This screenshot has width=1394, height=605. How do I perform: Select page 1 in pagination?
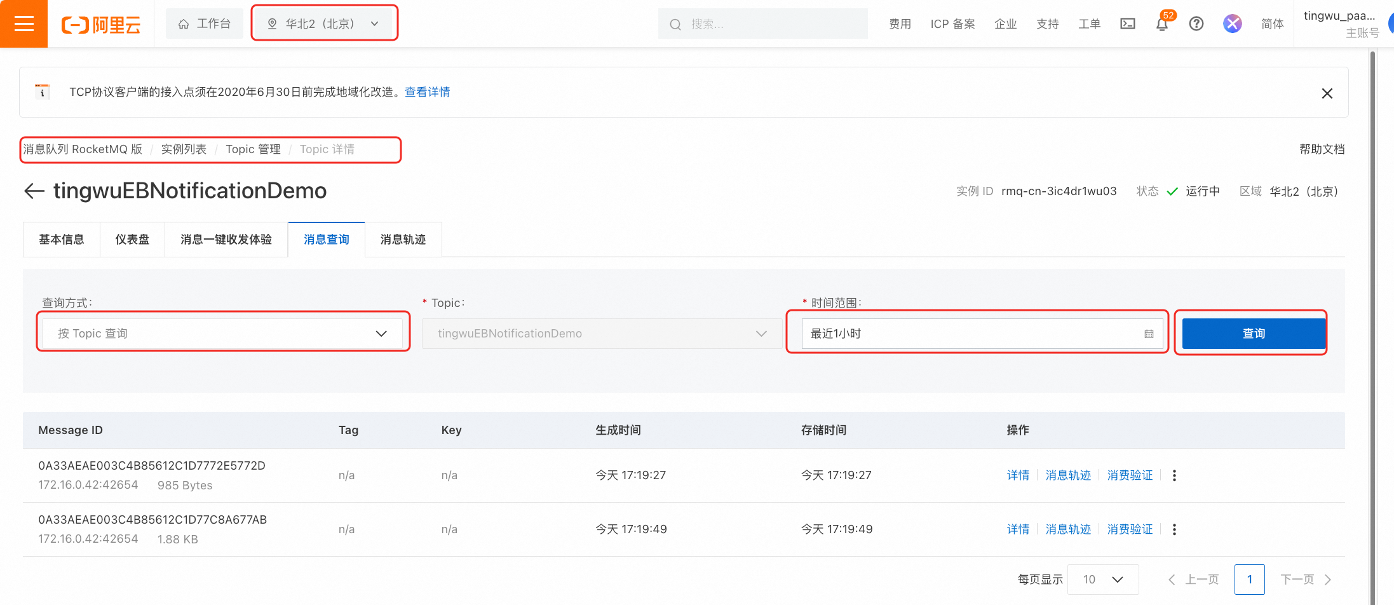(x=1250, y=580)
